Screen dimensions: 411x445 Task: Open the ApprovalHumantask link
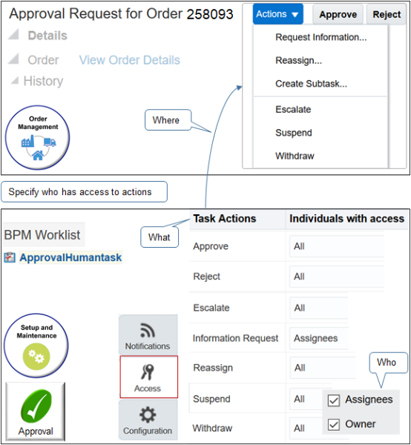coord(70,257)
